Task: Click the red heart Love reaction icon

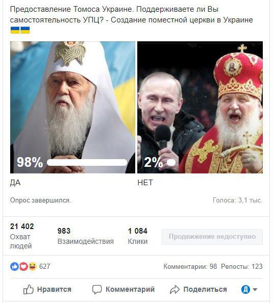Action: 23,266
